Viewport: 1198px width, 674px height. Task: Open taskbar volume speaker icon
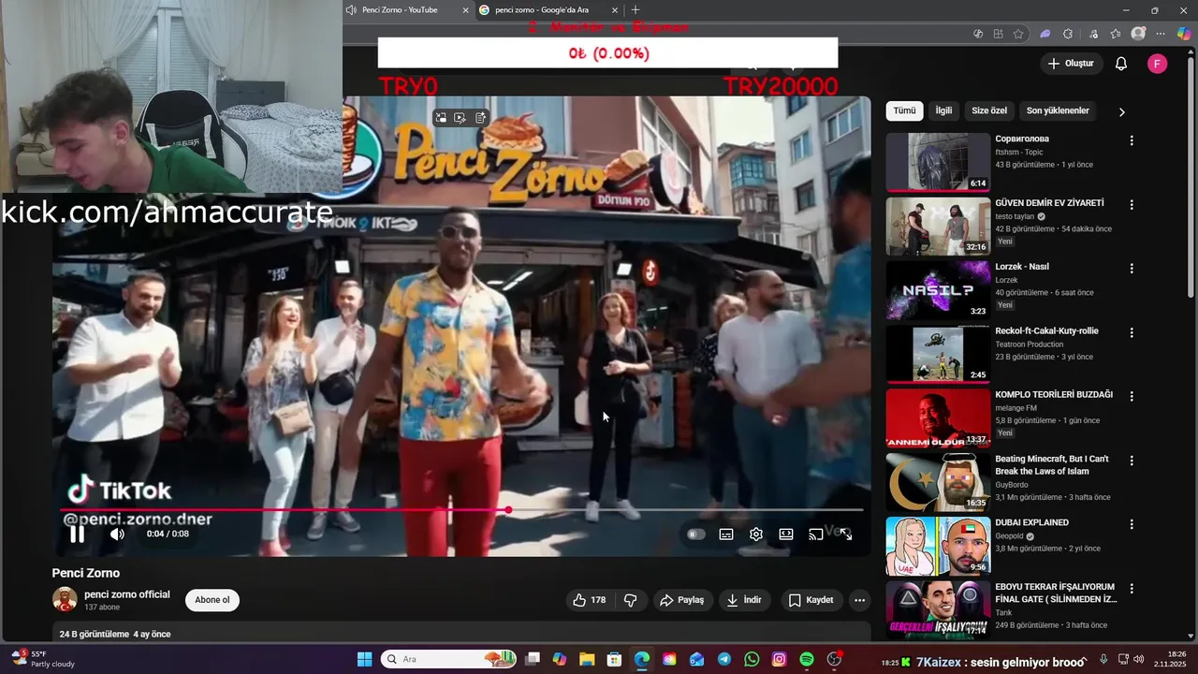click(1139, 659)
